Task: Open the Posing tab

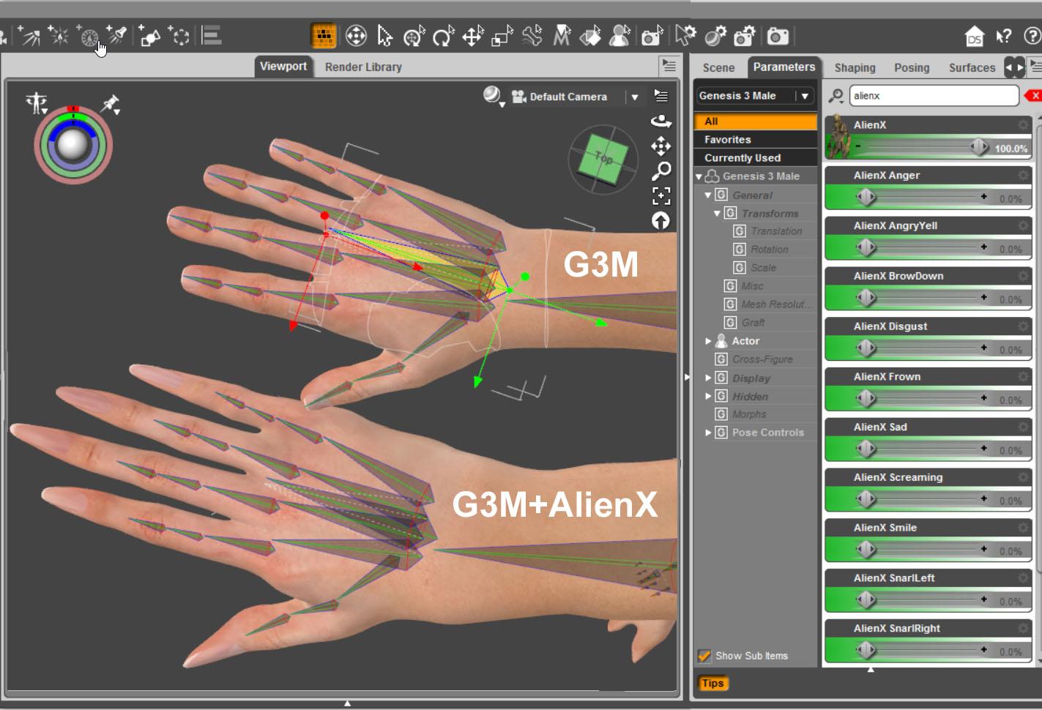Action: coord(912,67)
